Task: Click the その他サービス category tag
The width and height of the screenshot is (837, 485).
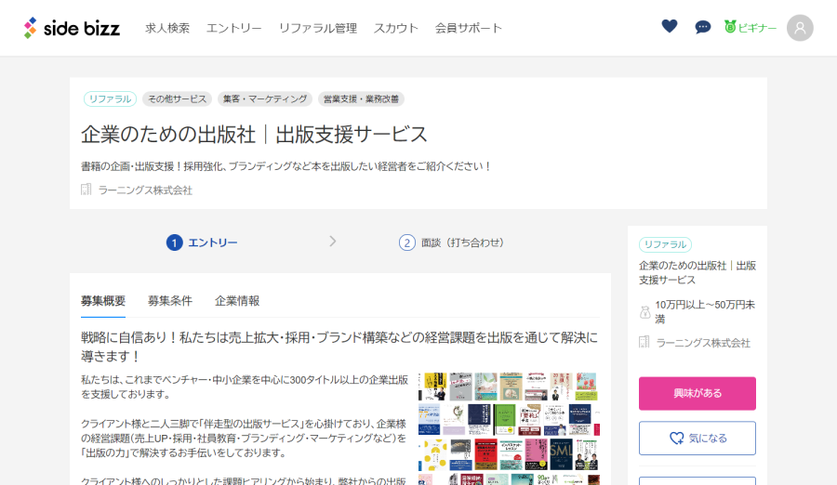Action: [x=178, y=98]
